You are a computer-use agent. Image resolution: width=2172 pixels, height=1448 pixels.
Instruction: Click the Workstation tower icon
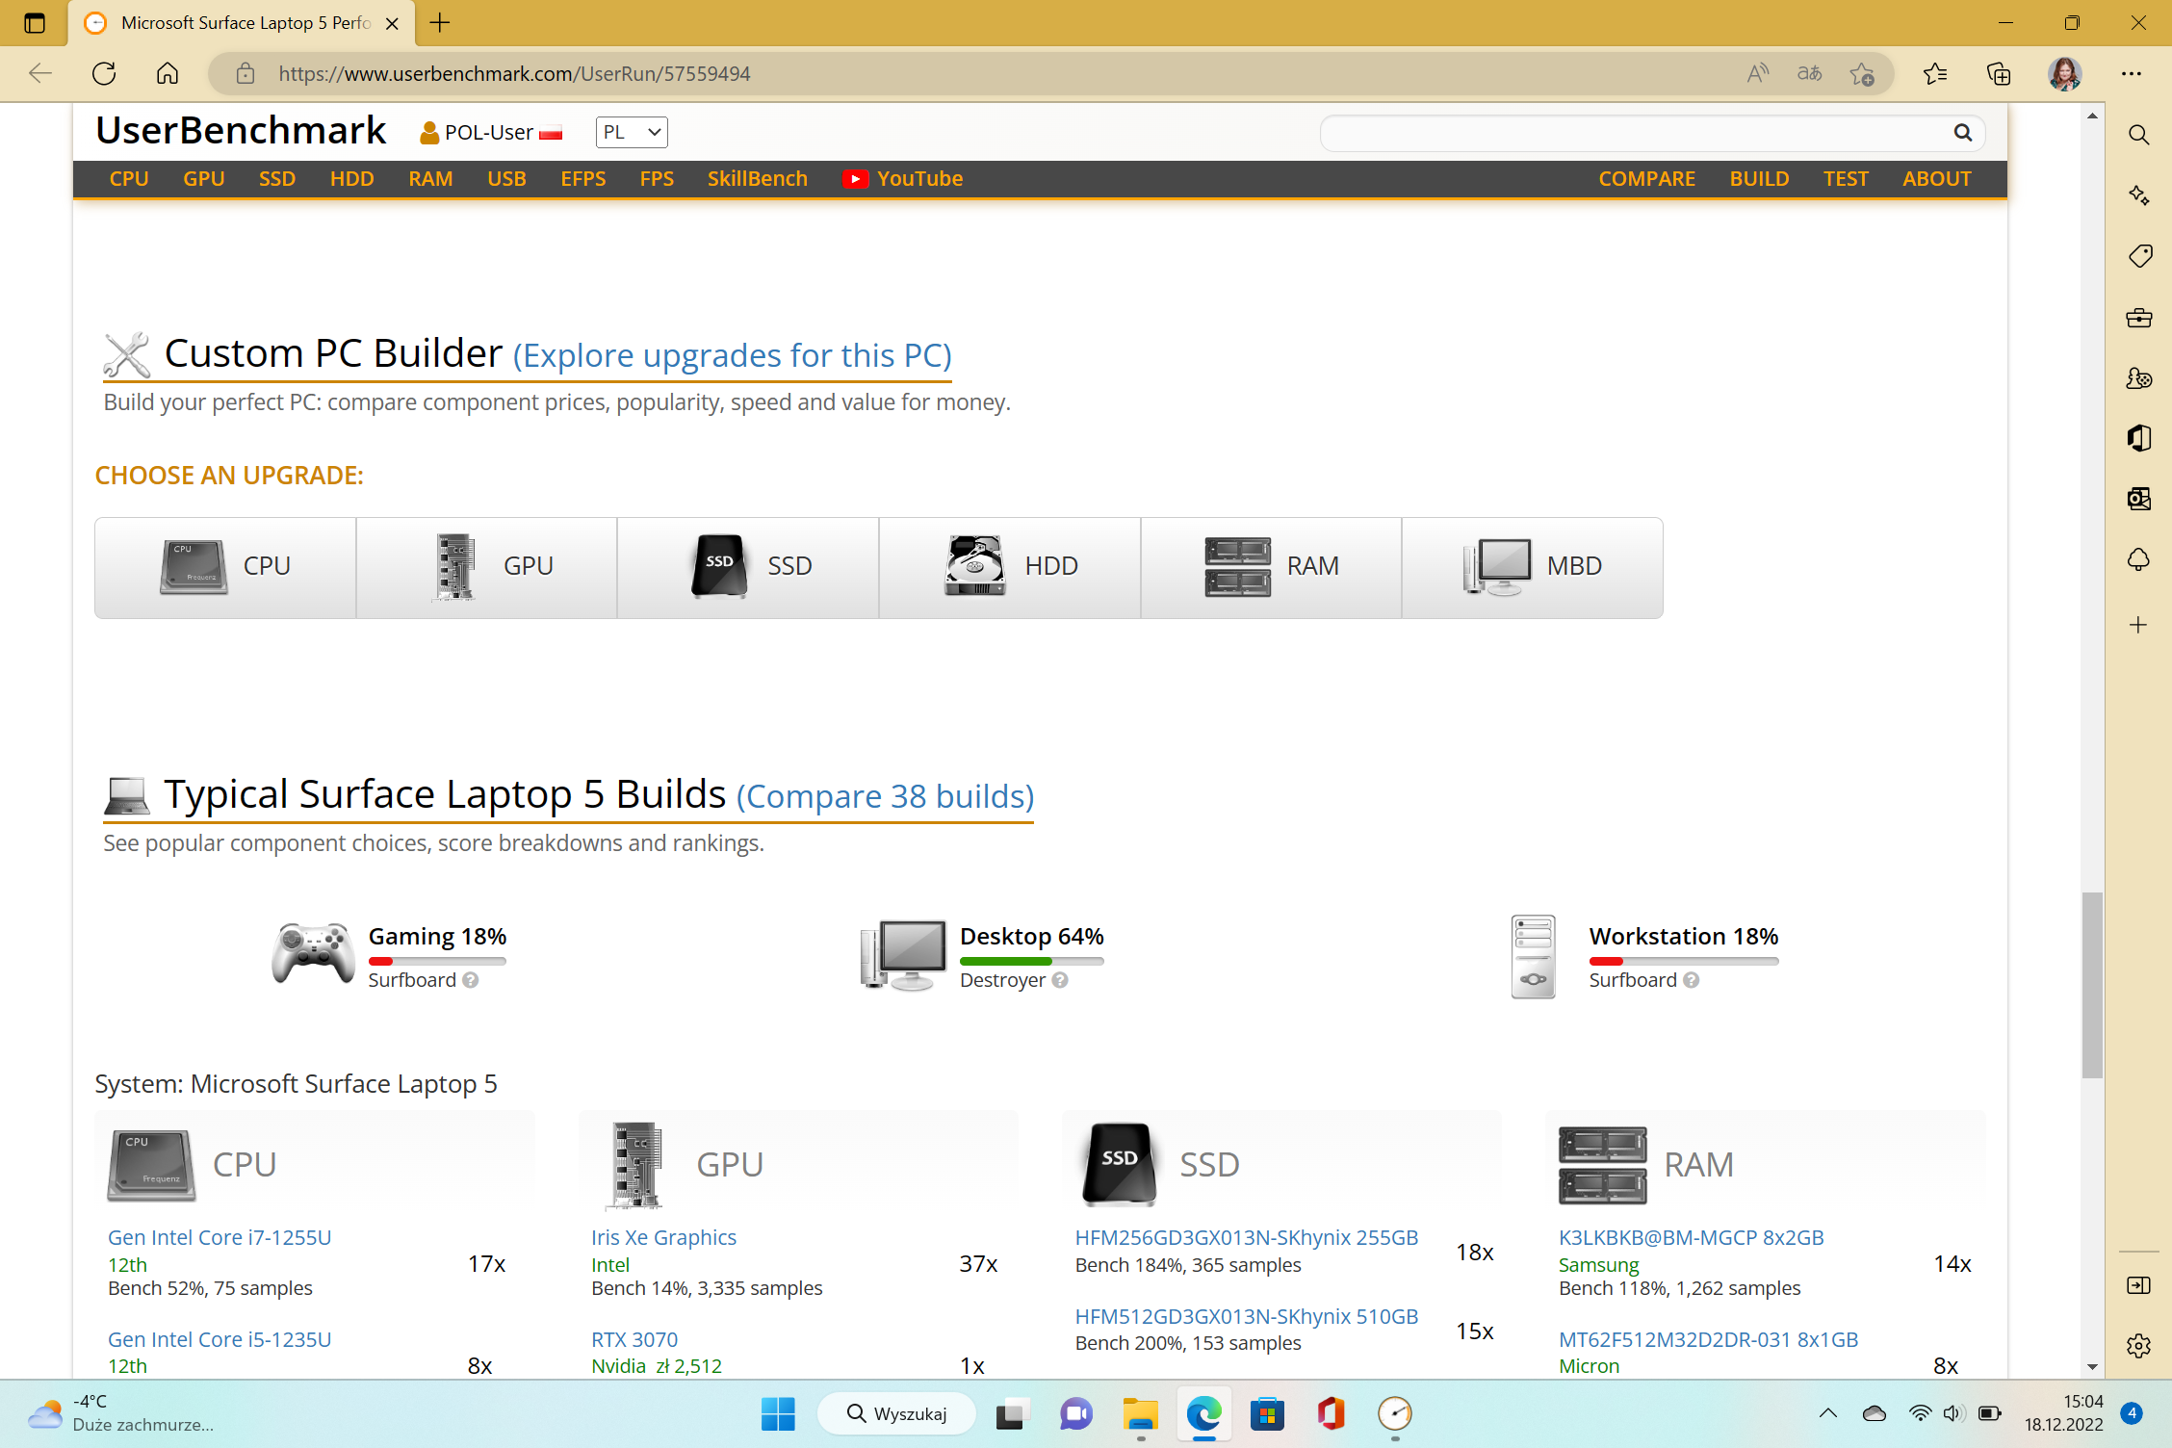1533,956
